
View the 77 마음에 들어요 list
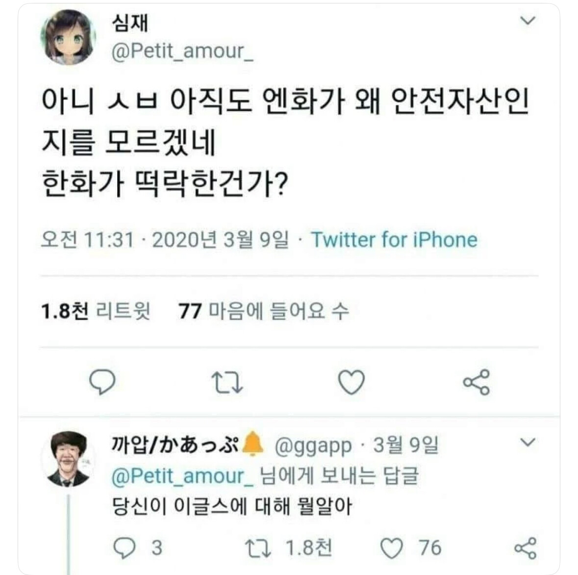pyautogui.click(x=263, y=311)
